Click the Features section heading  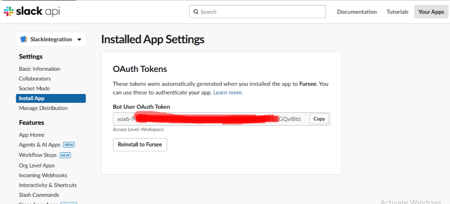(x=32, y=122)
